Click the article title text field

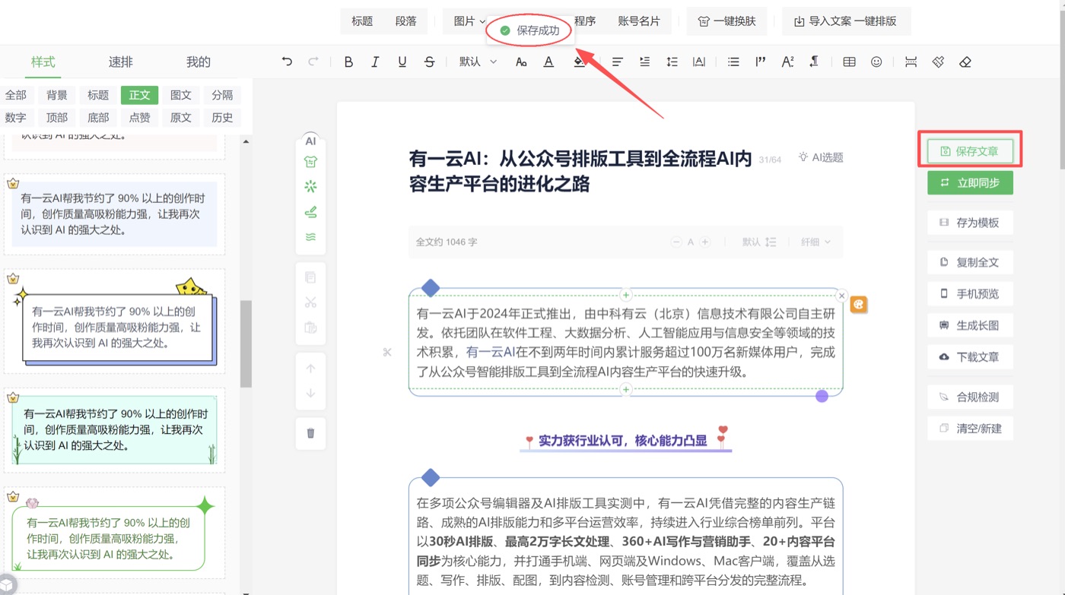(x=582, y=171)
